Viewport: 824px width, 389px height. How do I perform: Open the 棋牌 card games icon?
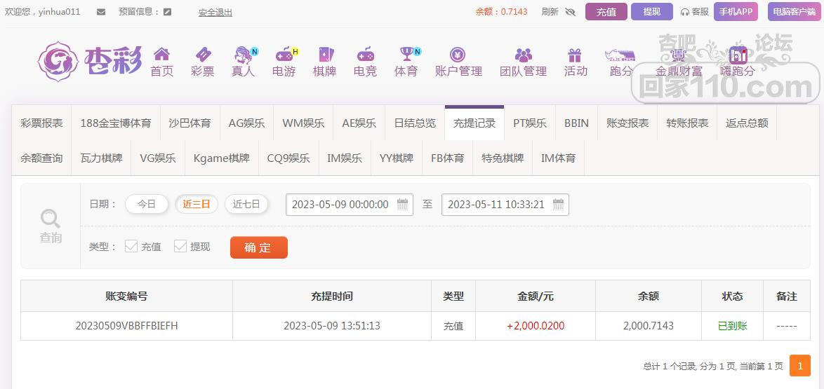point(325,55)
